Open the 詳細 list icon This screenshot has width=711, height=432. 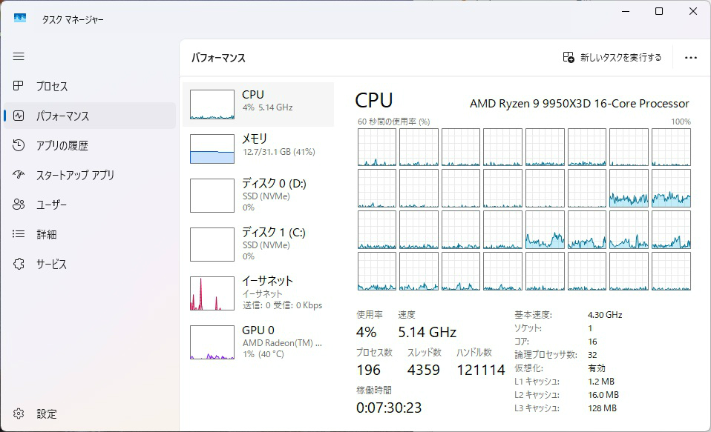[x=19, y=234]
